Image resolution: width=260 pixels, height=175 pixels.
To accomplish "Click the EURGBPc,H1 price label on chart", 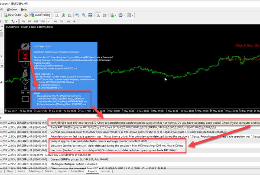I will pos(29,27).
